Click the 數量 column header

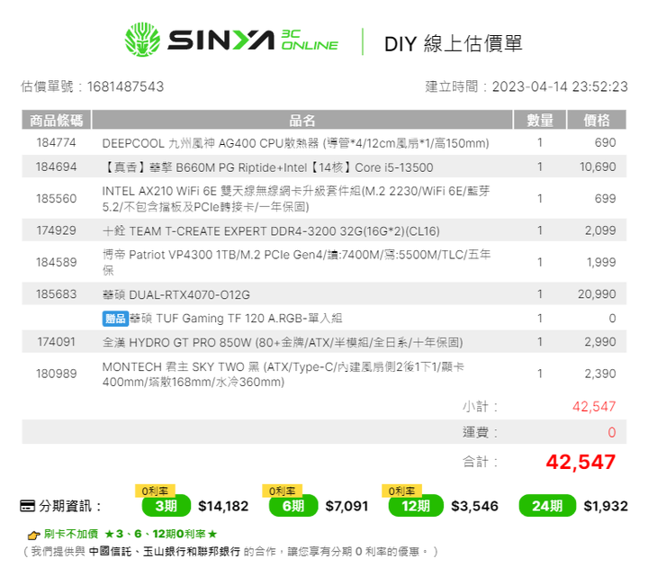pyautogui.click(x=540, y=121)
